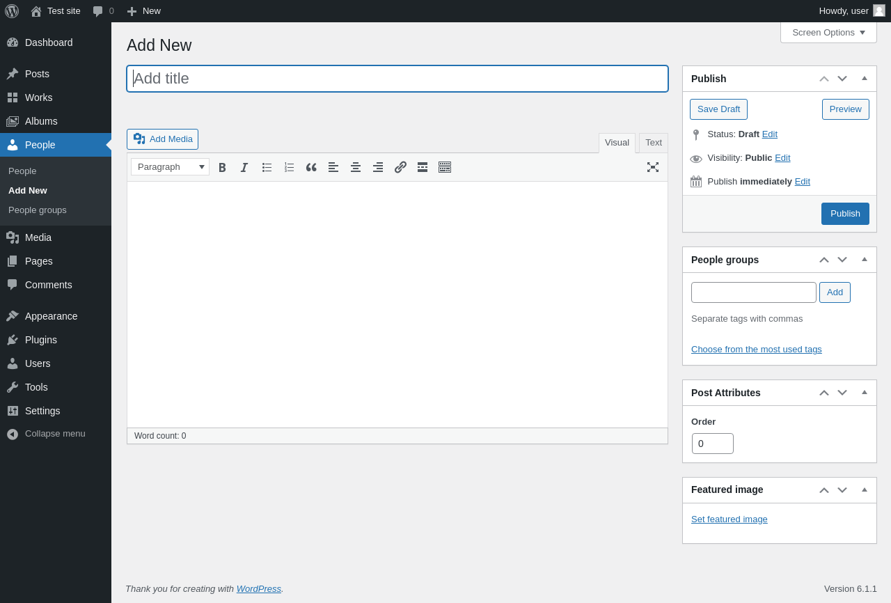The width and height of the screenshot is (891, 603).
Task: Click the People groups tag input
Action: pos(754,292)
